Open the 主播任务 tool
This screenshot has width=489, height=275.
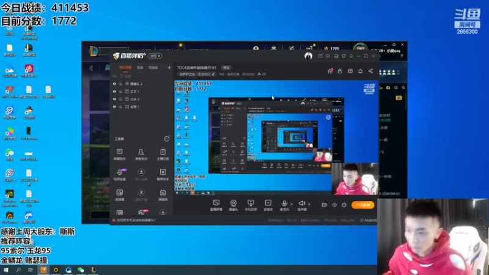point(163,154)
